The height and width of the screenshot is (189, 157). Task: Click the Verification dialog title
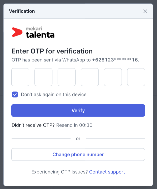pyautogui.click(x=22, y=11)
